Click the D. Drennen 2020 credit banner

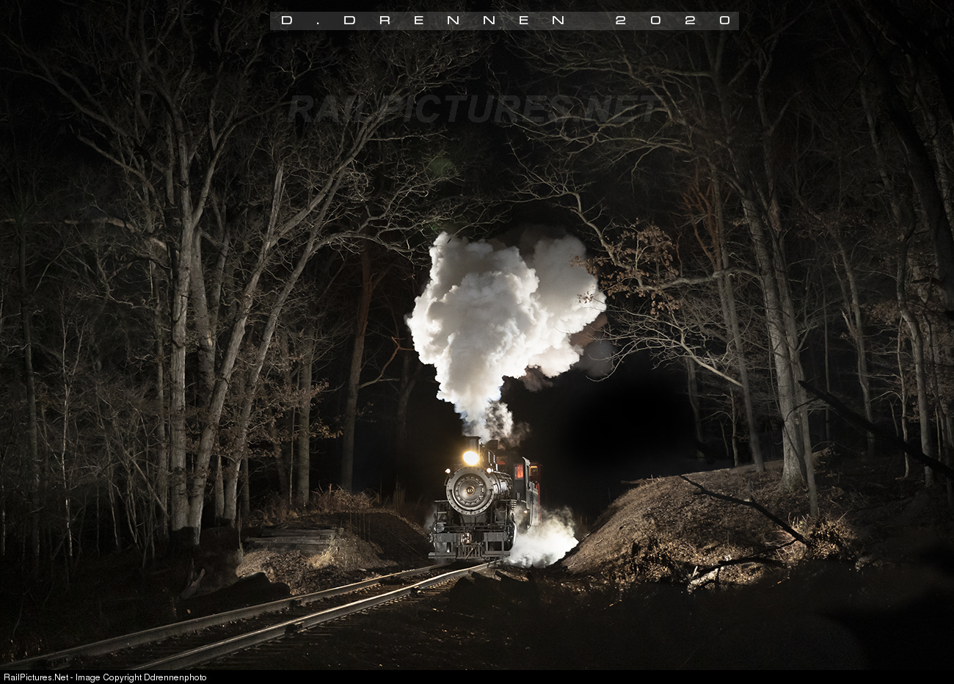tap(503, 21)
